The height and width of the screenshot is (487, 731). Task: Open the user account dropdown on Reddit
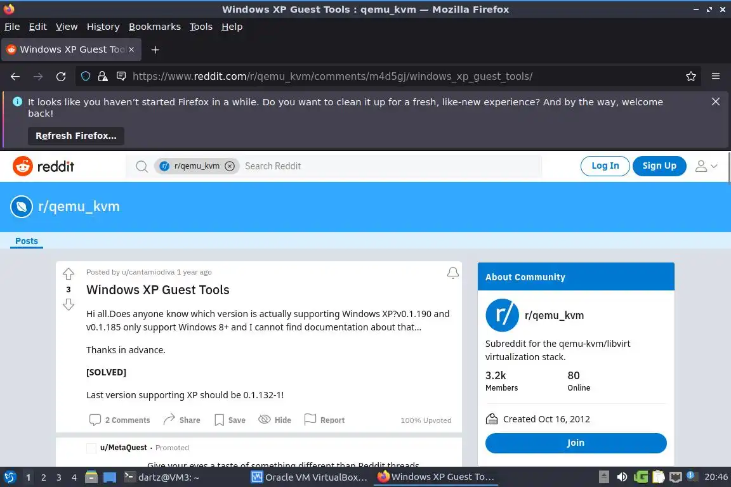coord(706,166)
